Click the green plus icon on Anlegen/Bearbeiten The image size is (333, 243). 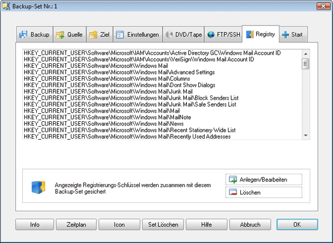(x=233, y=180)
